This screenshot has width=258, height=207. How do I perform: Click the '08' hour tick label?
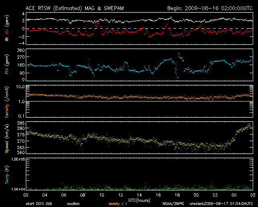(x=83, y=195)
